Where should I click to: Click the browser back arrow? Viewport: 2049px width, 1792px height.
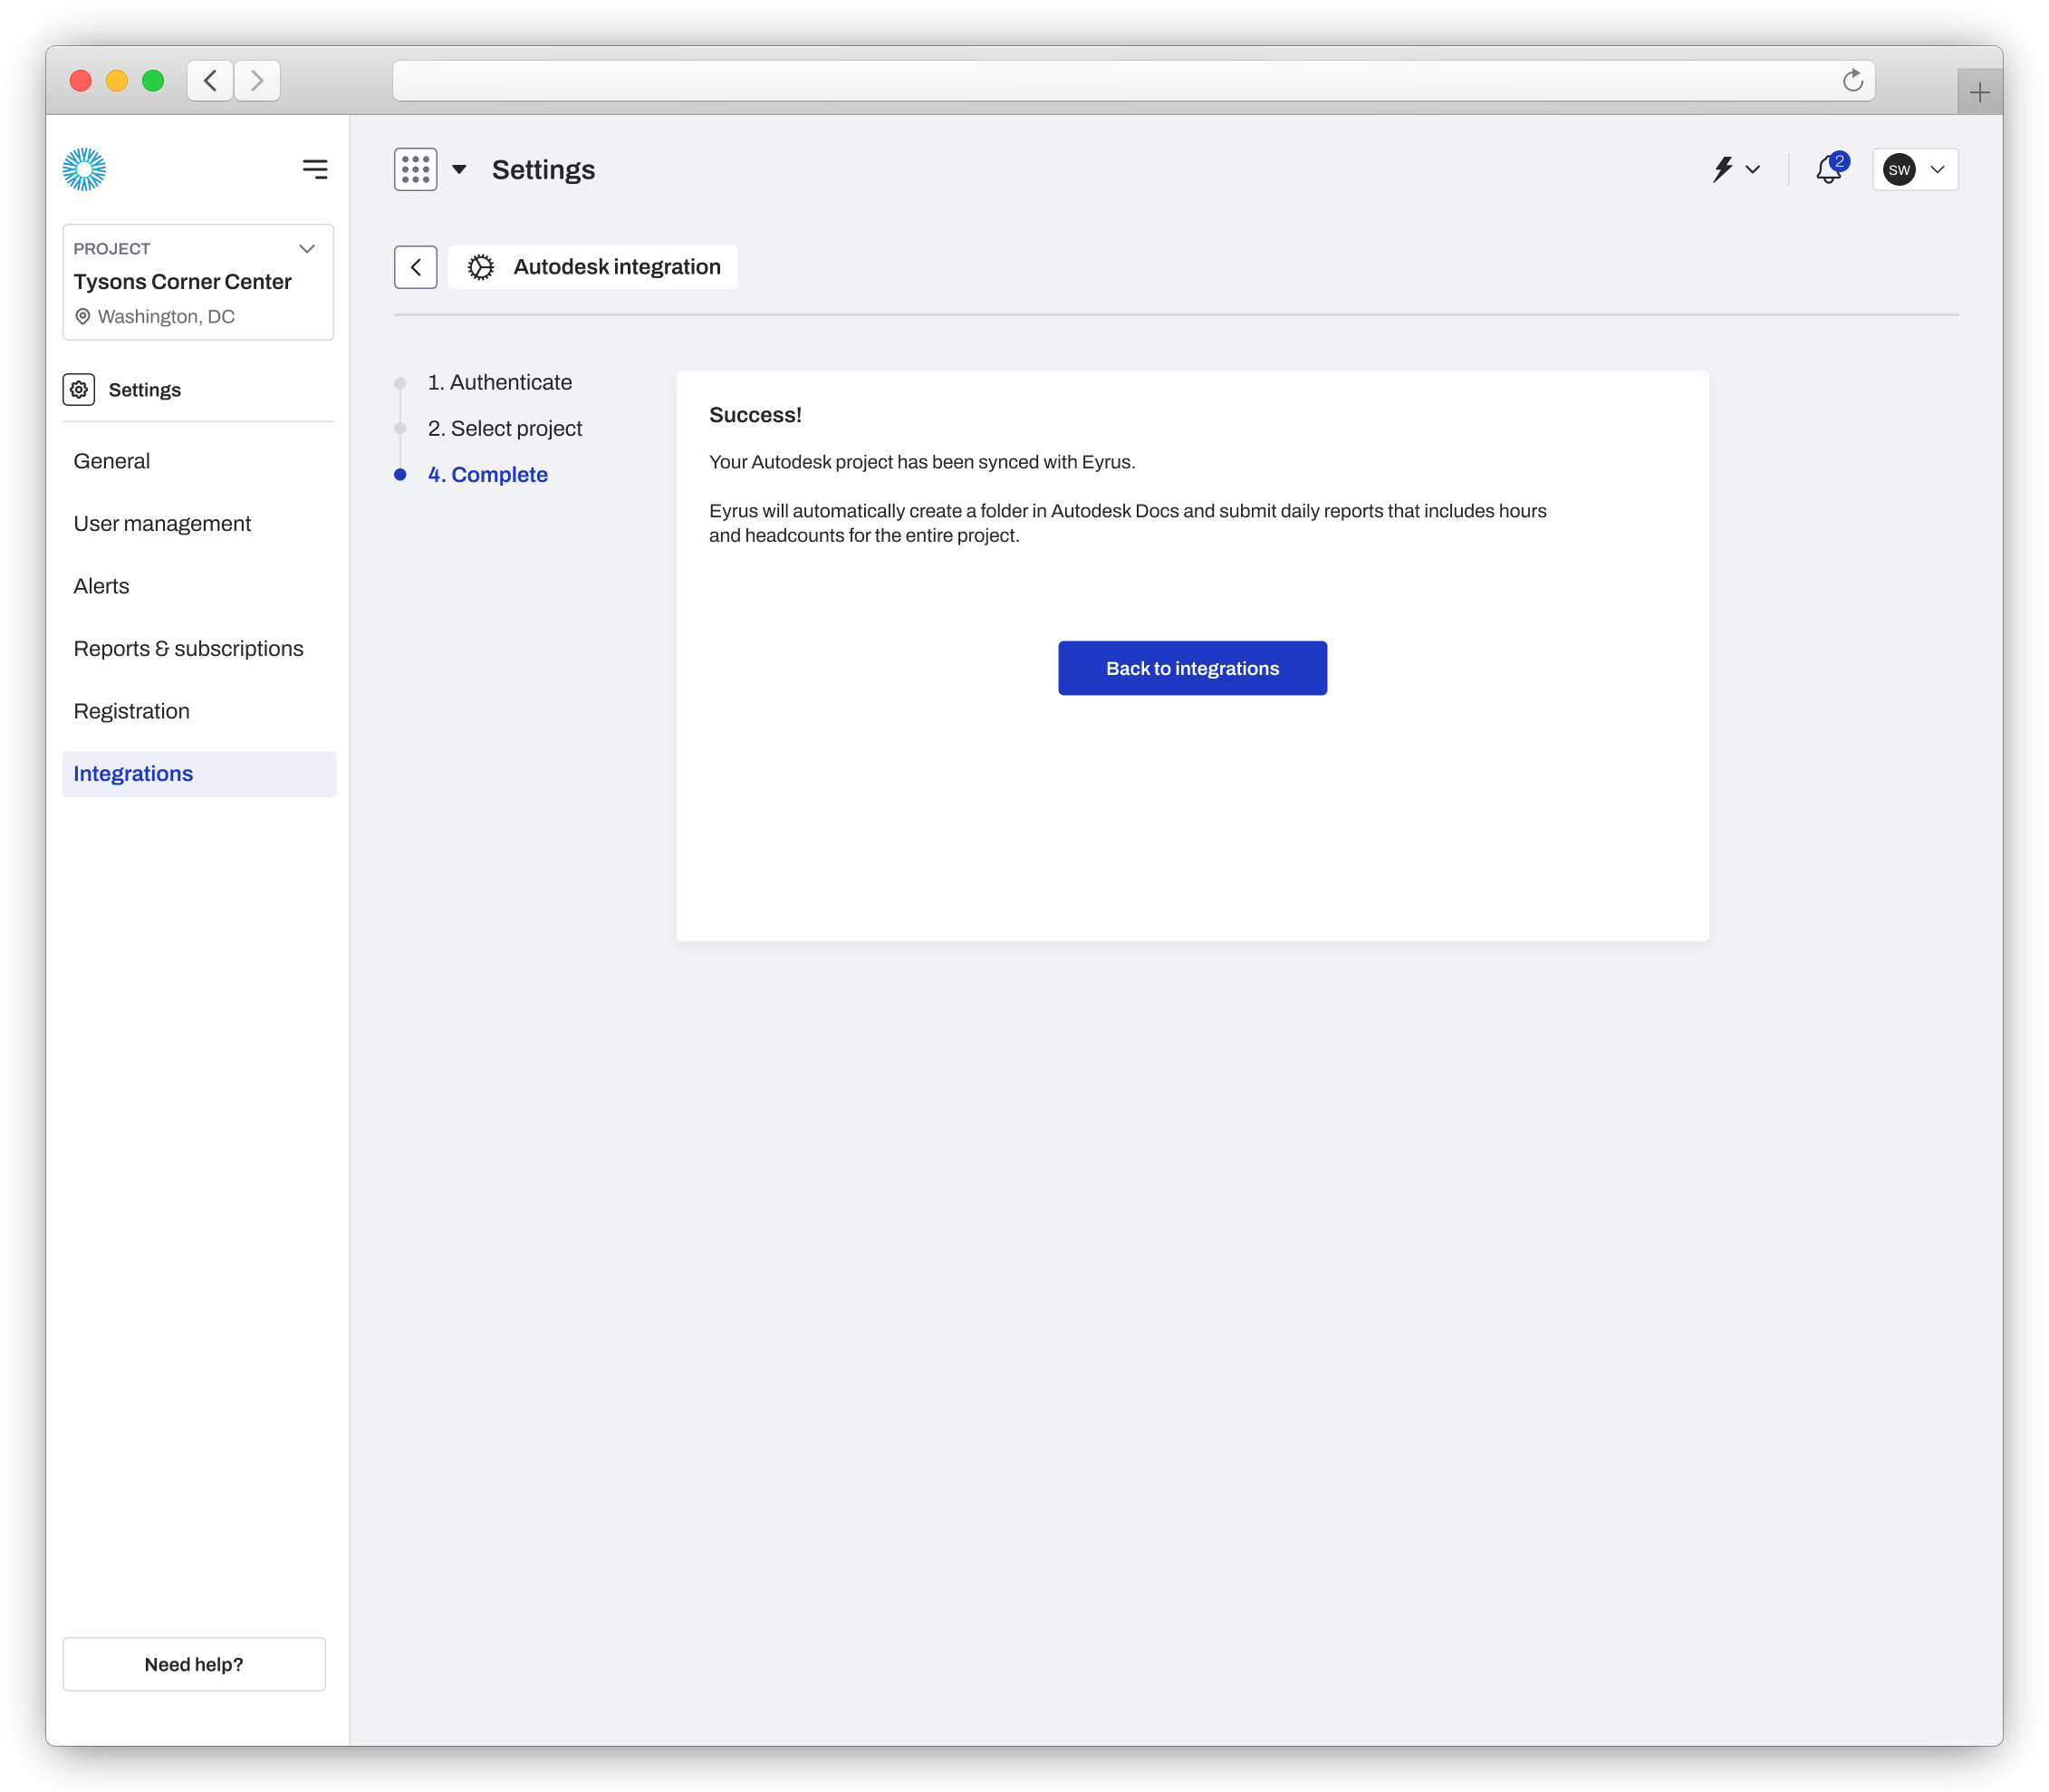(210, 80)
